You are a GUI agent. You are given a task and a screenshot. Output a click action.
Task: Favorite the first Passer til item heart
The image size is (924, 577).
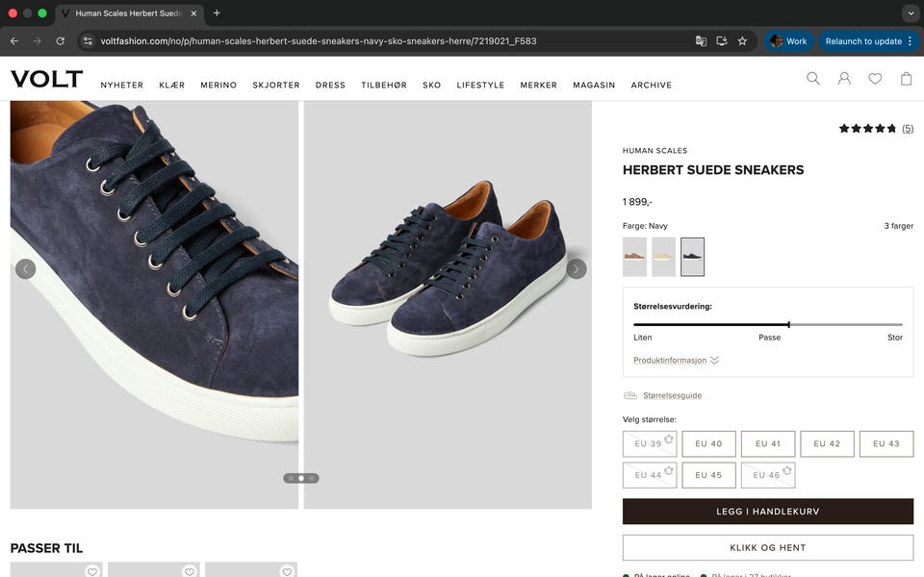coord(92,571)
